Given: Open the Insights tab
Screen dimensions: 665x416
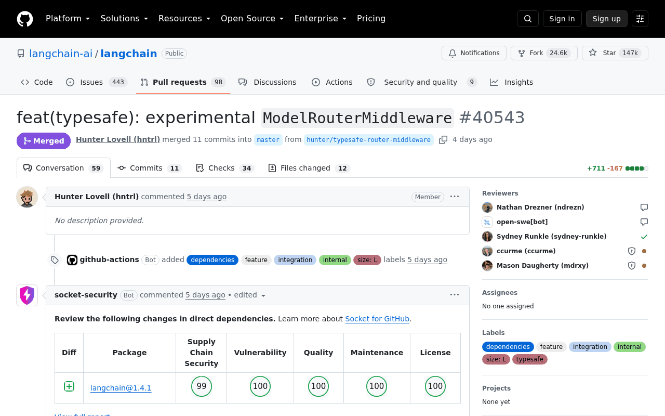Looking at the screenshot, I should click(x=512, y=82).
